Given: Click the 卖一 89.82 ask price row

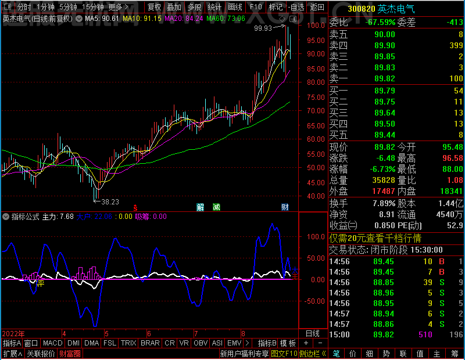Looking at the screenshot, I should 396,78.
